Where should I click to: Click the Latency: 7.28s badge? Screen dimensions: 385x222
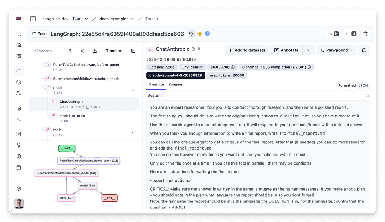(162, 67)
